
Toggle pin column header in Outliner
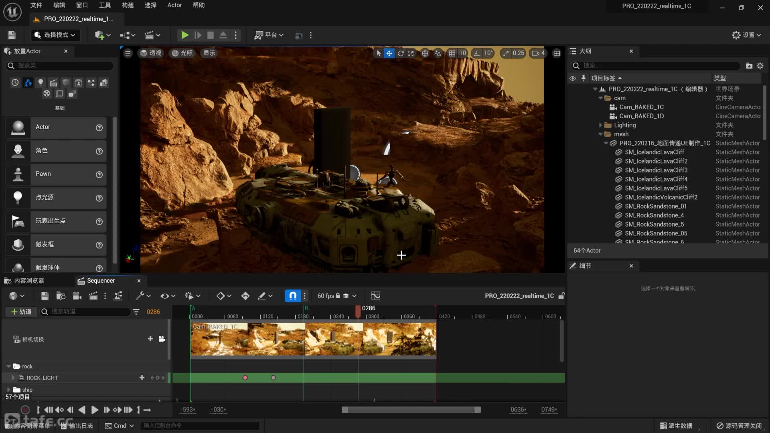tap(583, 78)
